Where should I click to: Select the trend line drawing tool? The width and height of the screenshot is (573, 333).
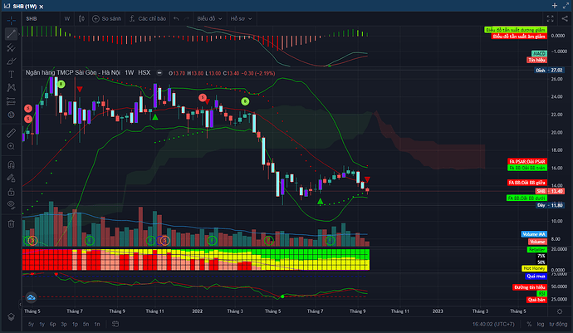11,34
